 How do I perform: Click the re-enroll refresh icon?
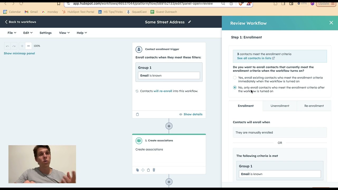(137, 91)
